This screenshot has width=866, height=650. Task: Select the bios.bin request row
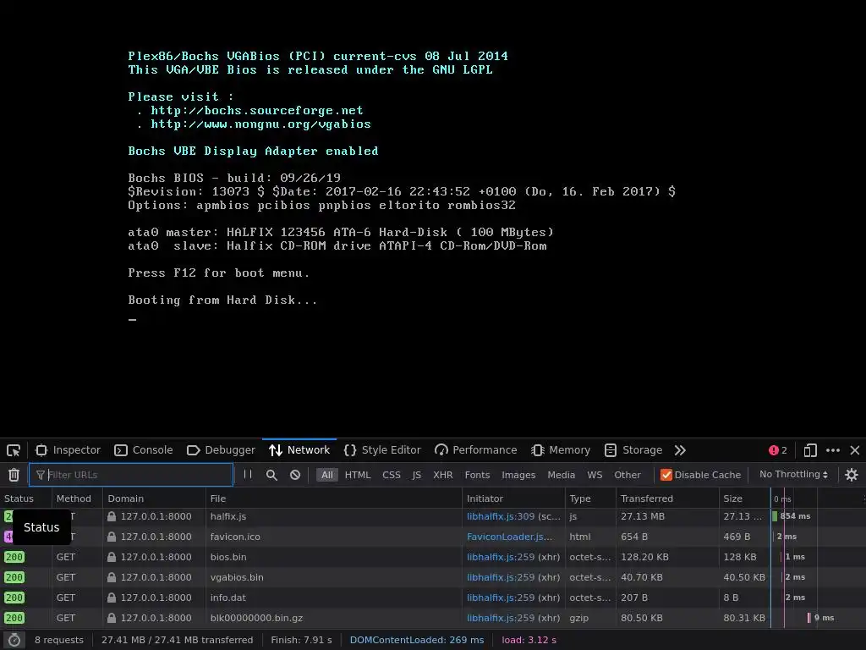pos(433,557)
